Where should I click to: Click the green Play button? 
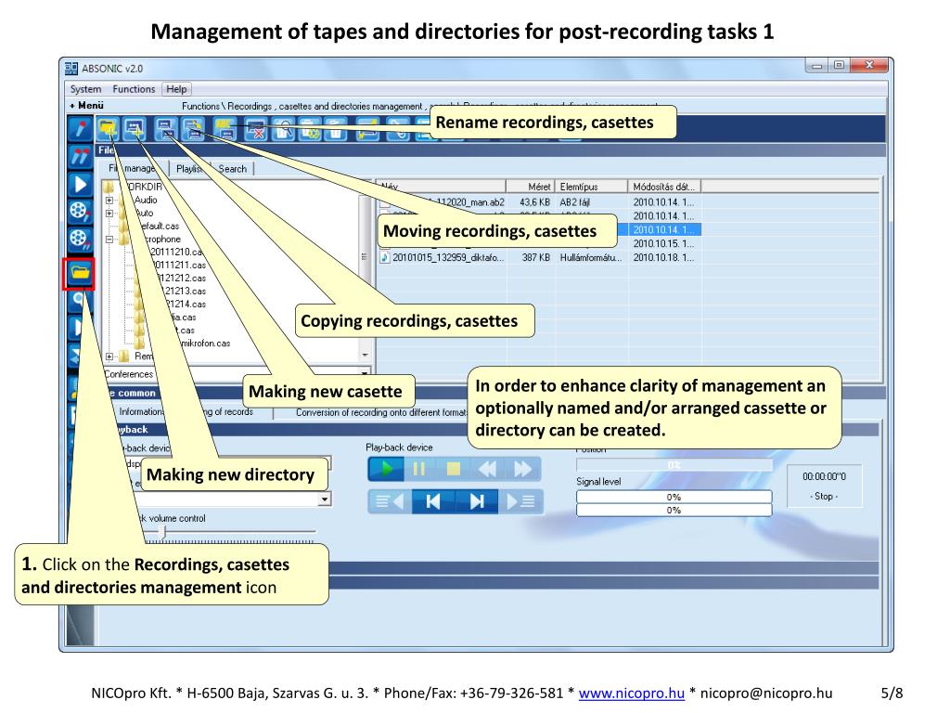click(386, 469)
